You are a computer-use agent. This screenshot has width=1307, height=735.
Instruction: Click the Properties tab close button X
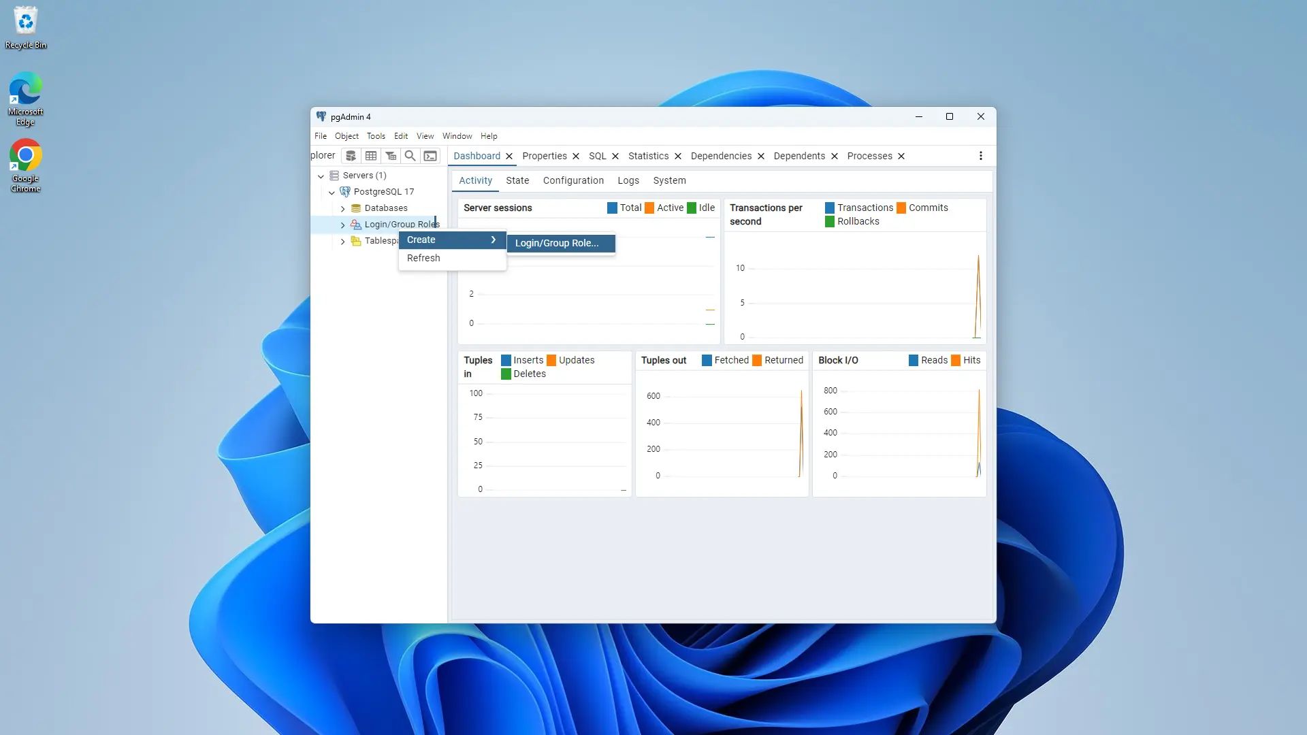click(x=577, y=156)
